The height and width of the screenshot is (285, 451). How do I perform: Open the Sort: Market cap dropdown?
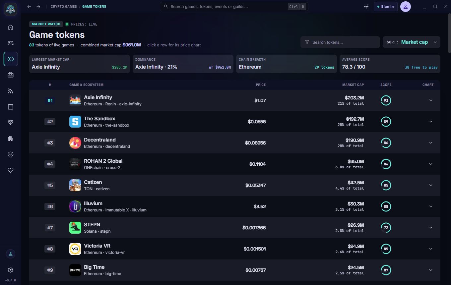pyautogui.click(x=412, y=42)
